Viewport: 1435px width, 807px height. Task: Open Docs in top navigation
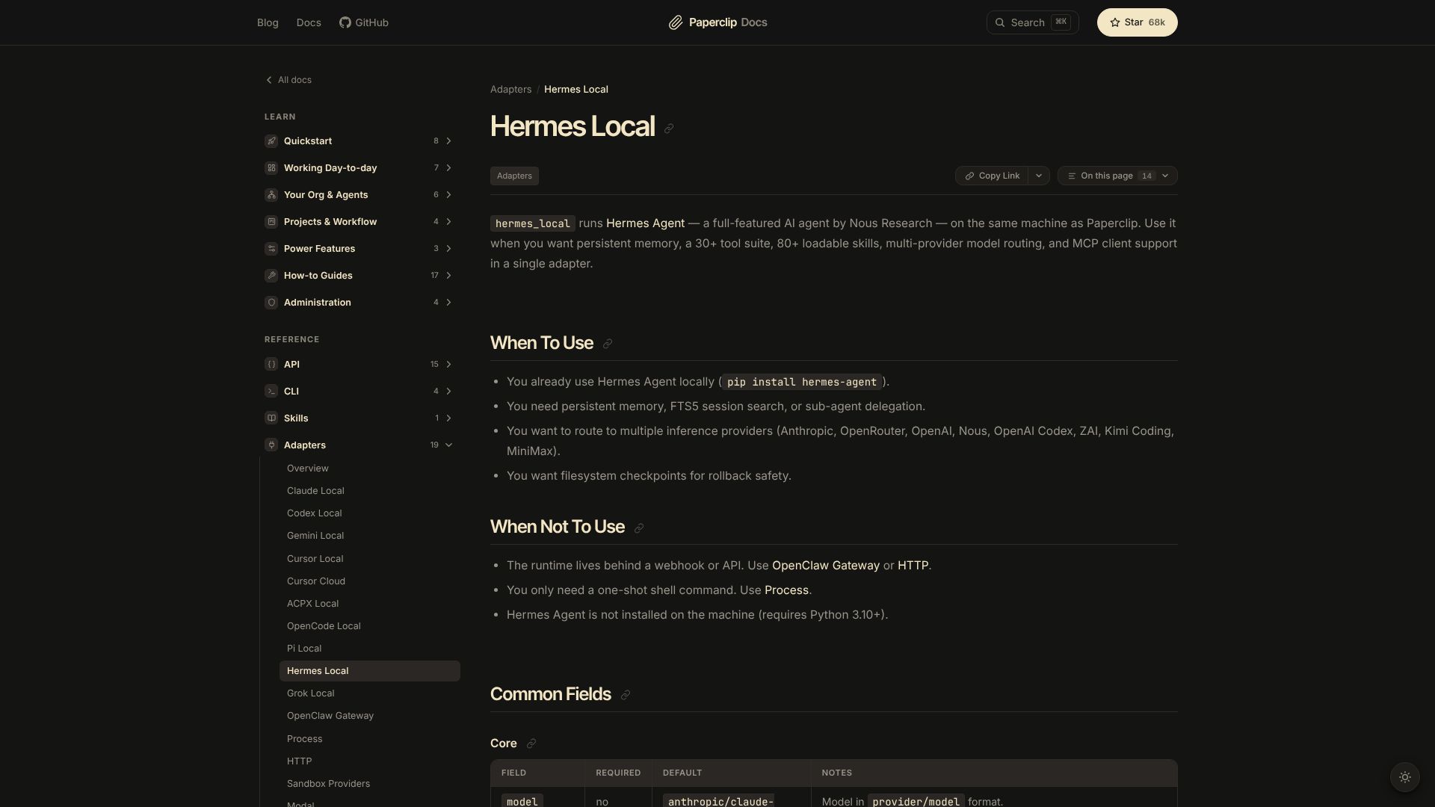coord(309,22)
